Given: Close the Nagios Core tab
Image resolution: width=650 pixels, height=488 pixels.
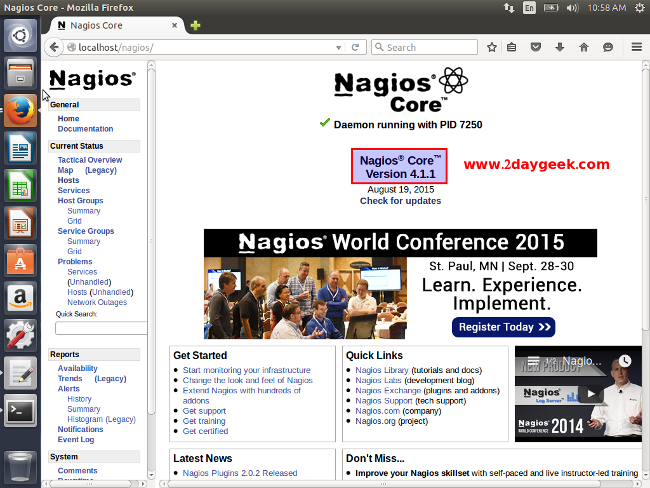Looking at the screenshot, I should tap(175, 25).
